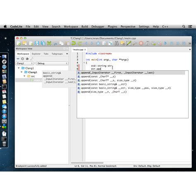Viewport: 196px width, 196px height.
Task: Collapse the bold Clang1 project node
Action: click(x=22, y=72)
